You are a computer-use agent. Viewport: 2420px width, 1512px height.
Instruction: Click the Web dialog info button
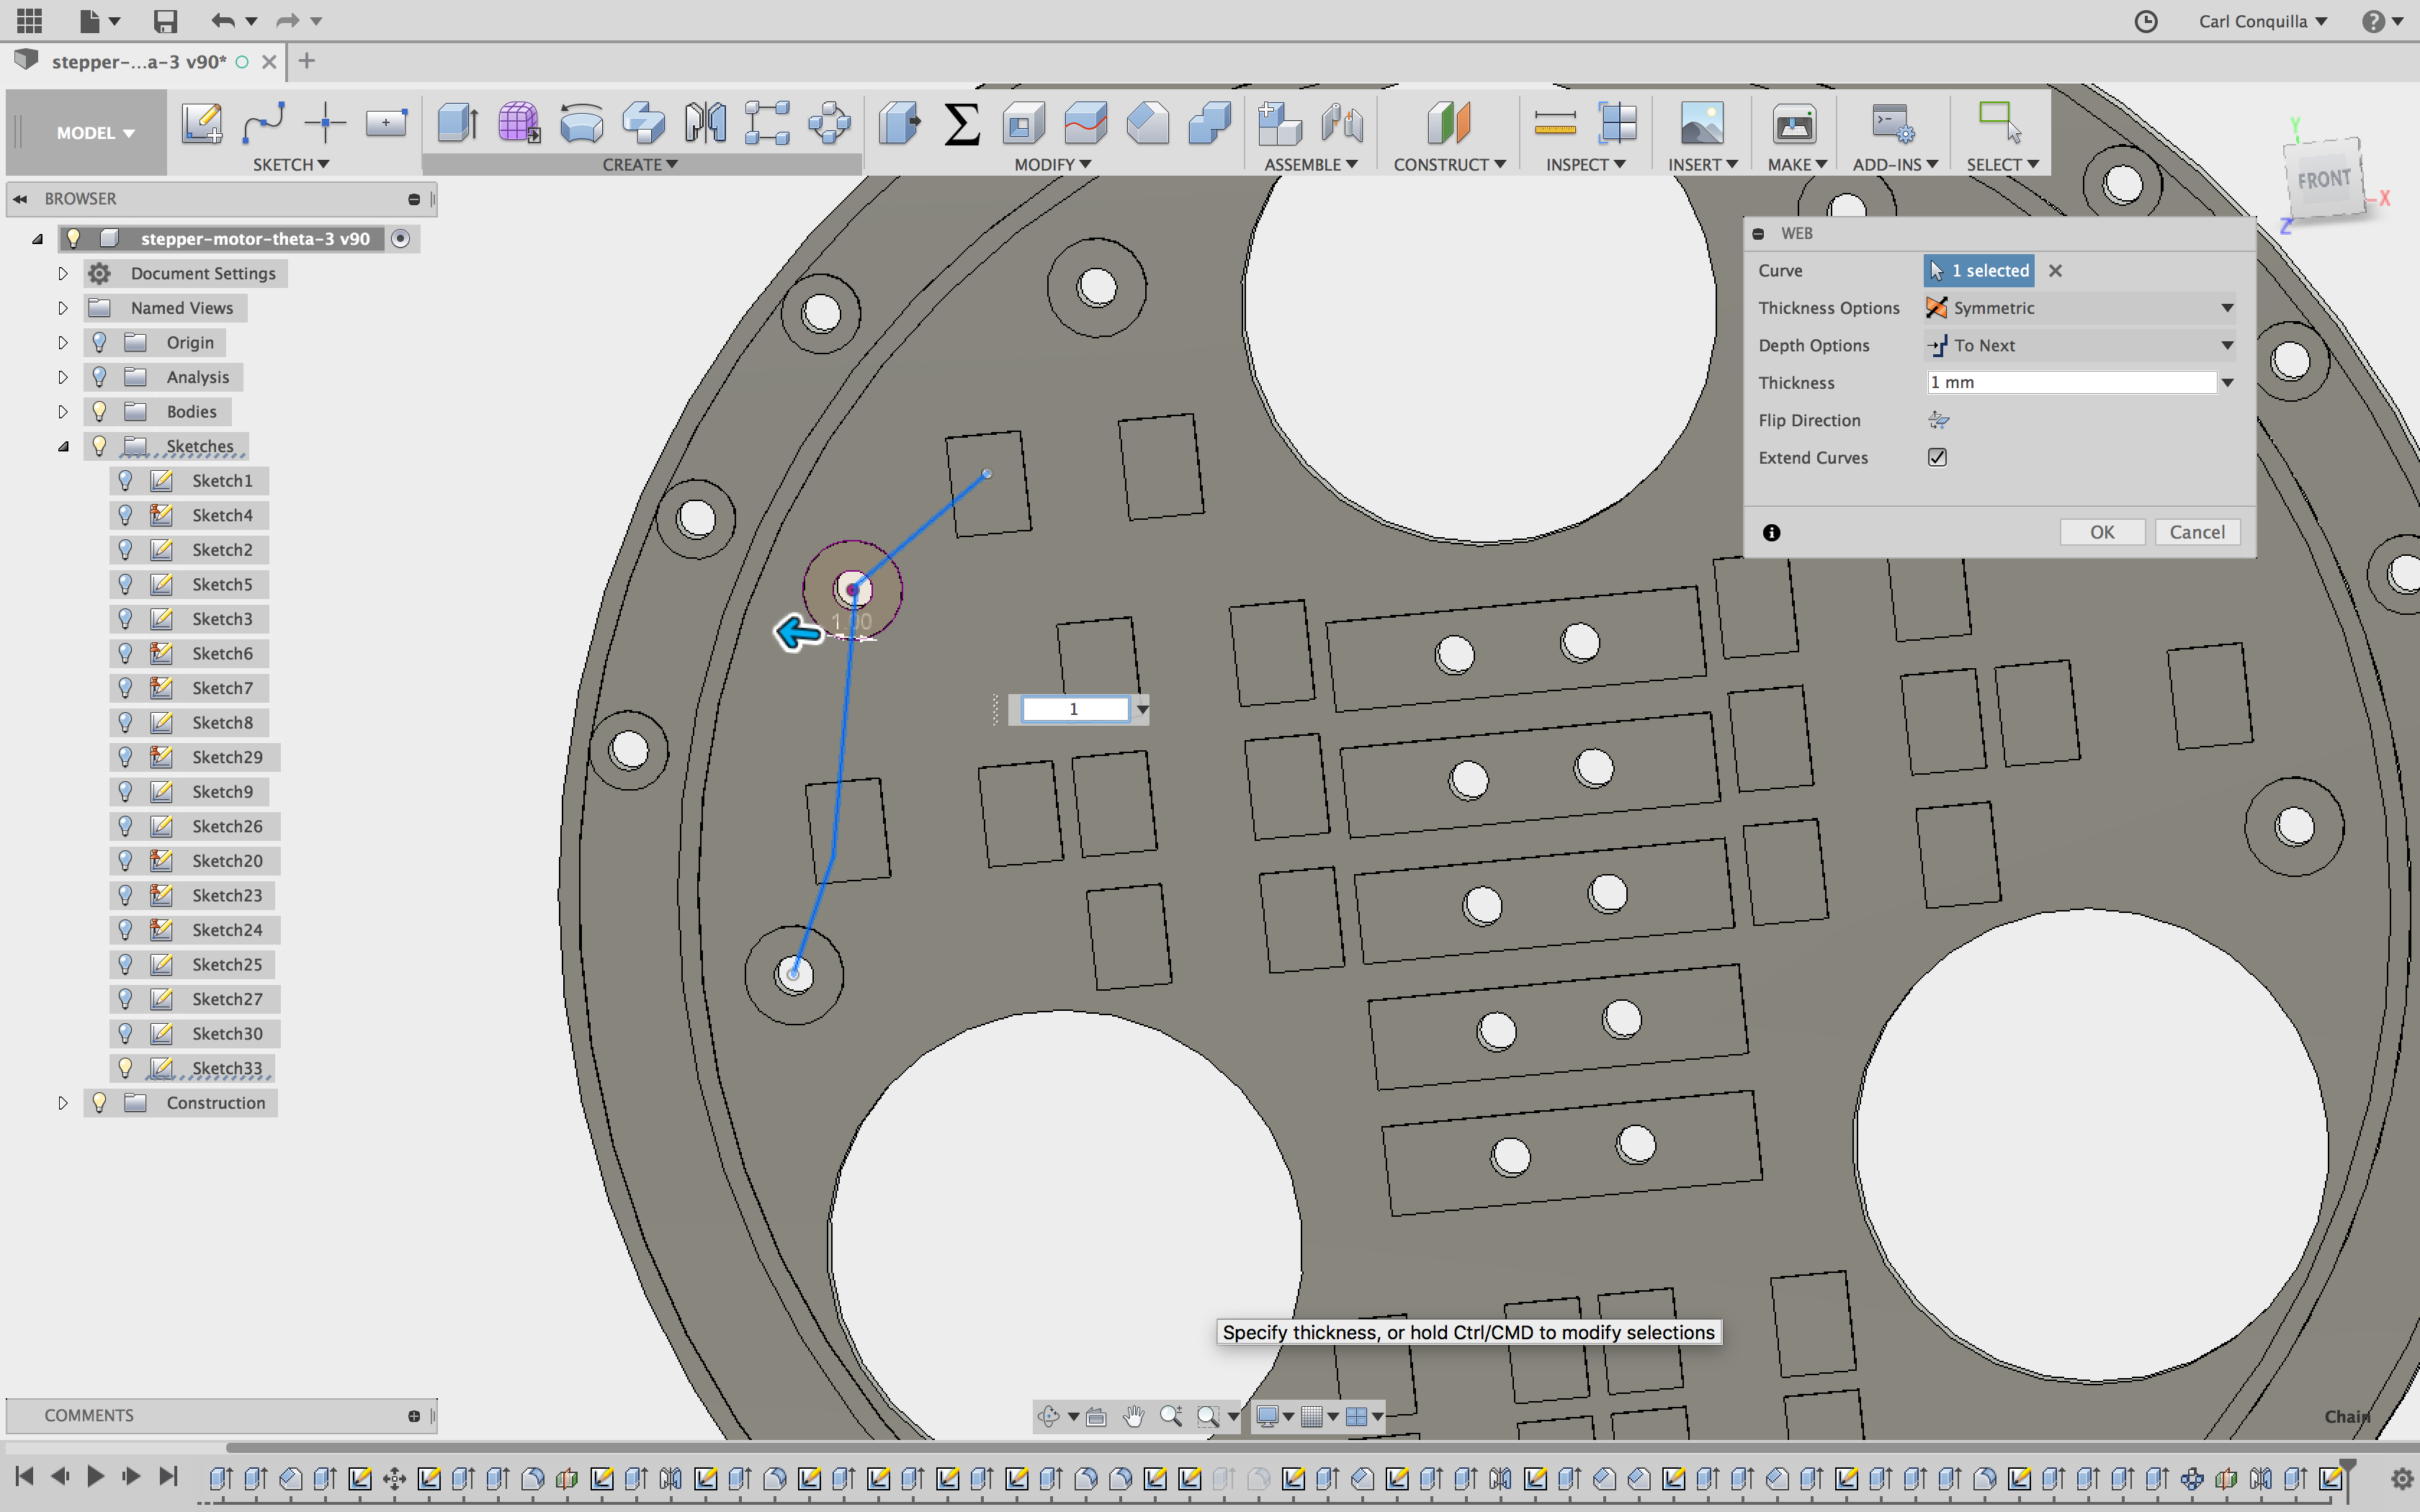[1771, 533]
